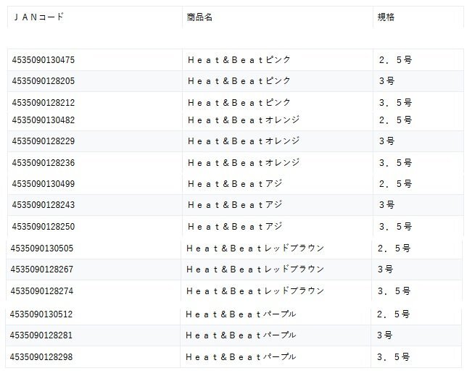The width and height of the screenshot is (467, 376).
Task: Select JAN code 4535090128236
Action: tap(44, 163)
